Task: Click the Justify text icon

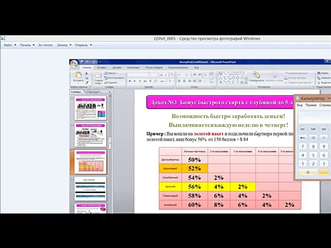Action: 194,81
